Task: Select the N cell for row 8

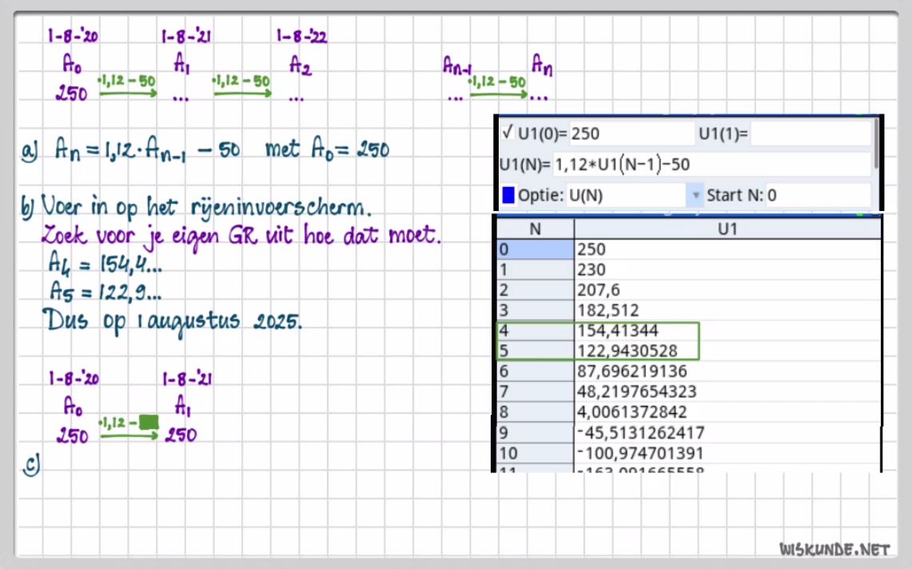Action: pyautogui.click(x=535, y=412)
